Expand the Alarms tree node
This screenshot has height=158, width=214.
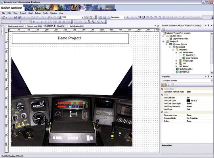pyautogui.click(x=176, y=66)
